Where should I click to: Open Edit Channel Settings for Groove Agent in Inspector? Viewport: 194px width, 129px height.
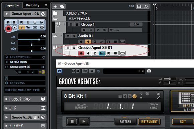pos(43,14)
